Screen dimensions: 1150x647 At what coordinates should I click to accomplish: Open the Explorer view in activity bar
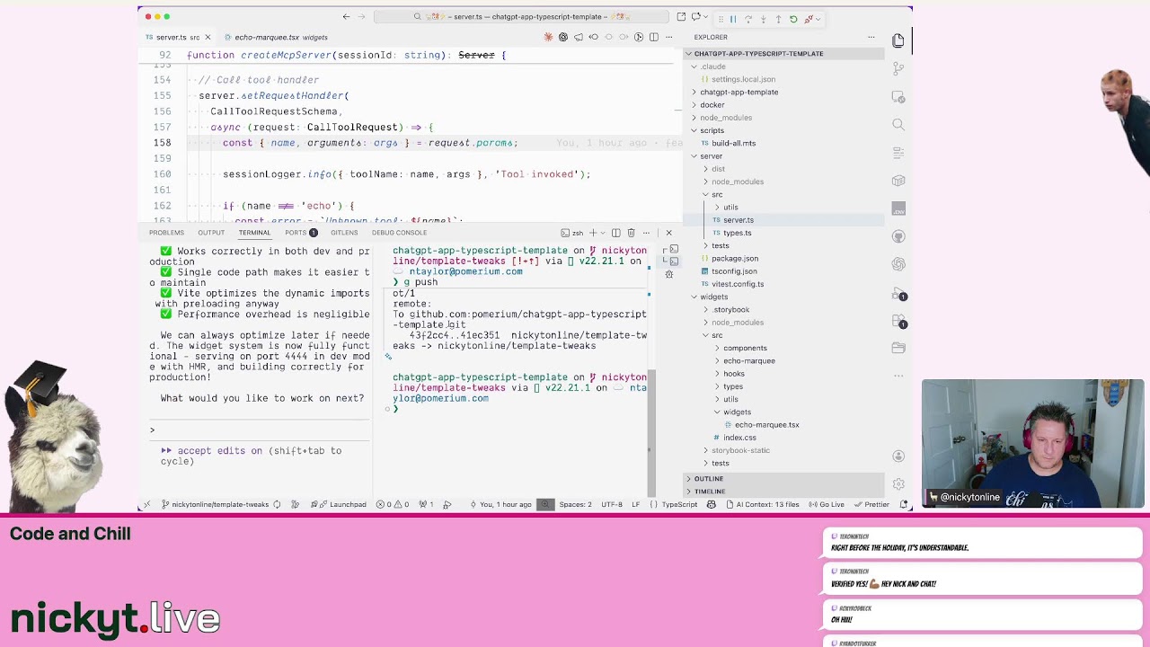(898, 40)
